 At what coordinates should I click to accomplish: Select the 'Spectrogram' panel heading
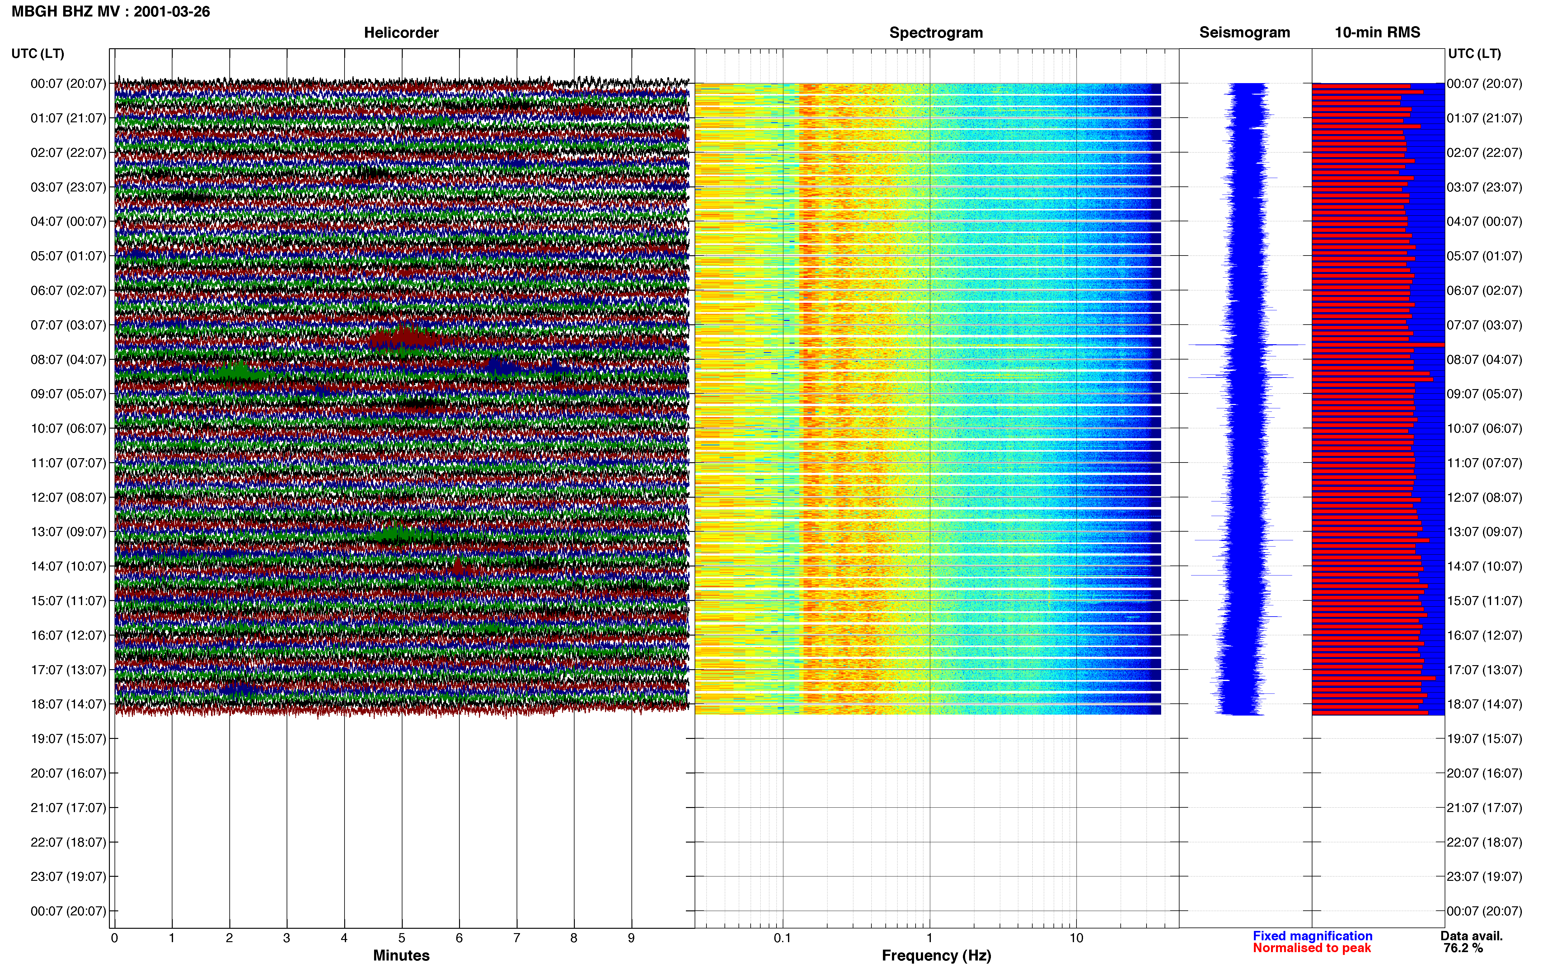click(x=936, y=33)
